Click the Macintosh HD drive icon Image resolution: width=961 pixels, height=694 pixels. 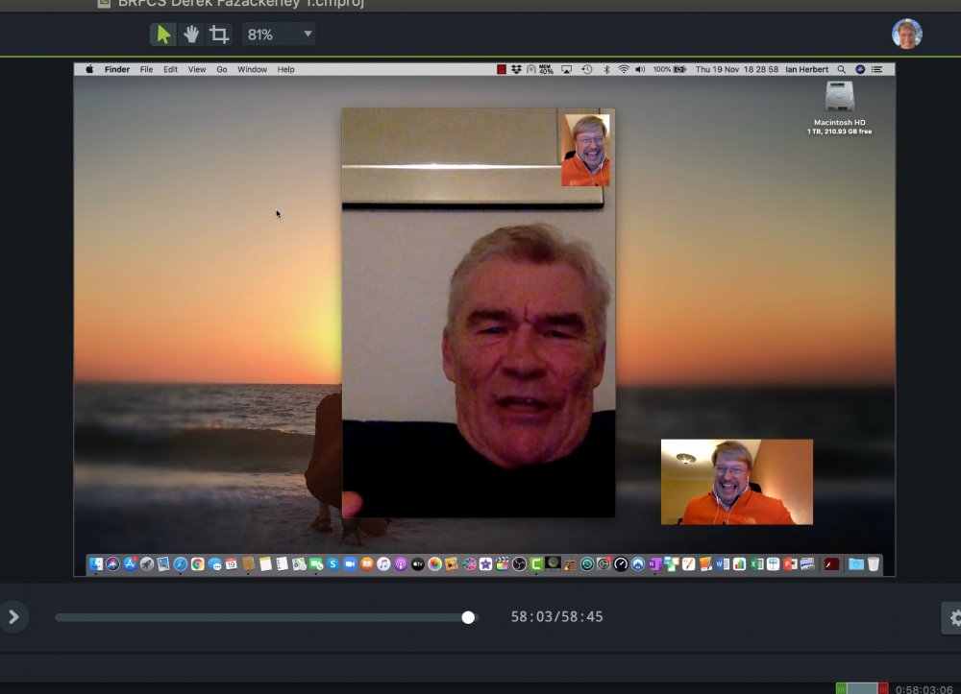click(x=839, y=96)
